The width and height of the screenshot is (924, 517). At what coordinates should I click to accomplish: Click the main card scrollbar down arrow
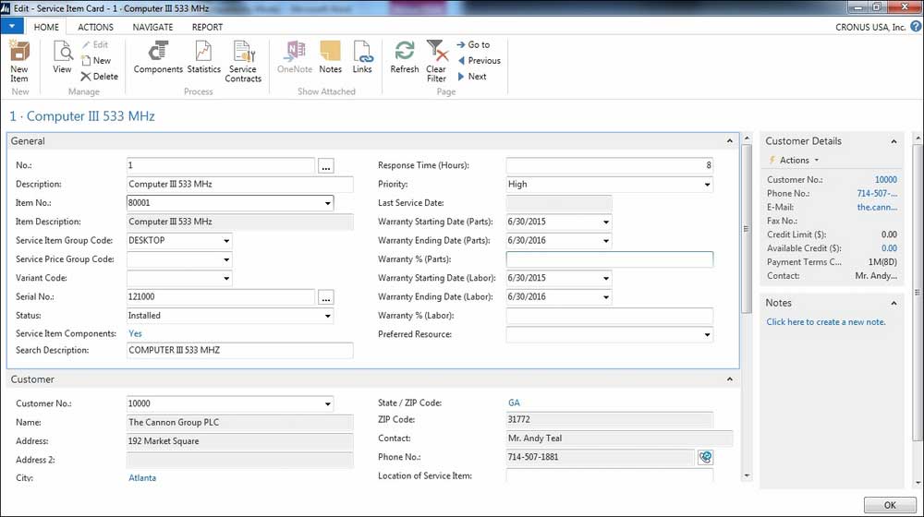pyautogui.click(x=747, y=475)
